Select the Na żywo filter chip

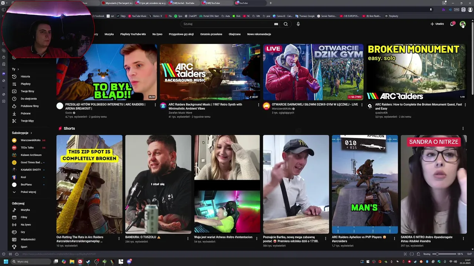click(x=157, y=34)
